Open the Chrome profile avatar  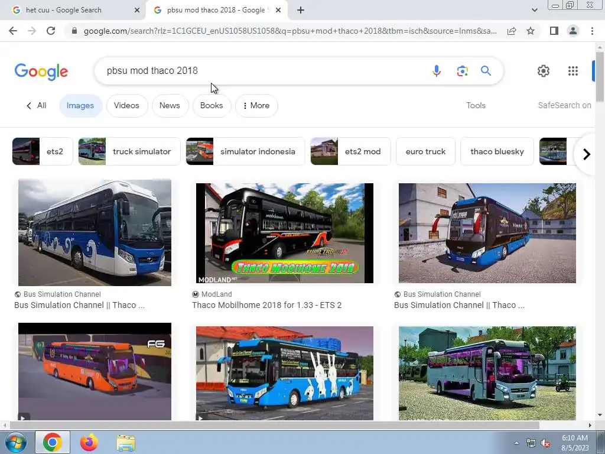coord(573,31)
